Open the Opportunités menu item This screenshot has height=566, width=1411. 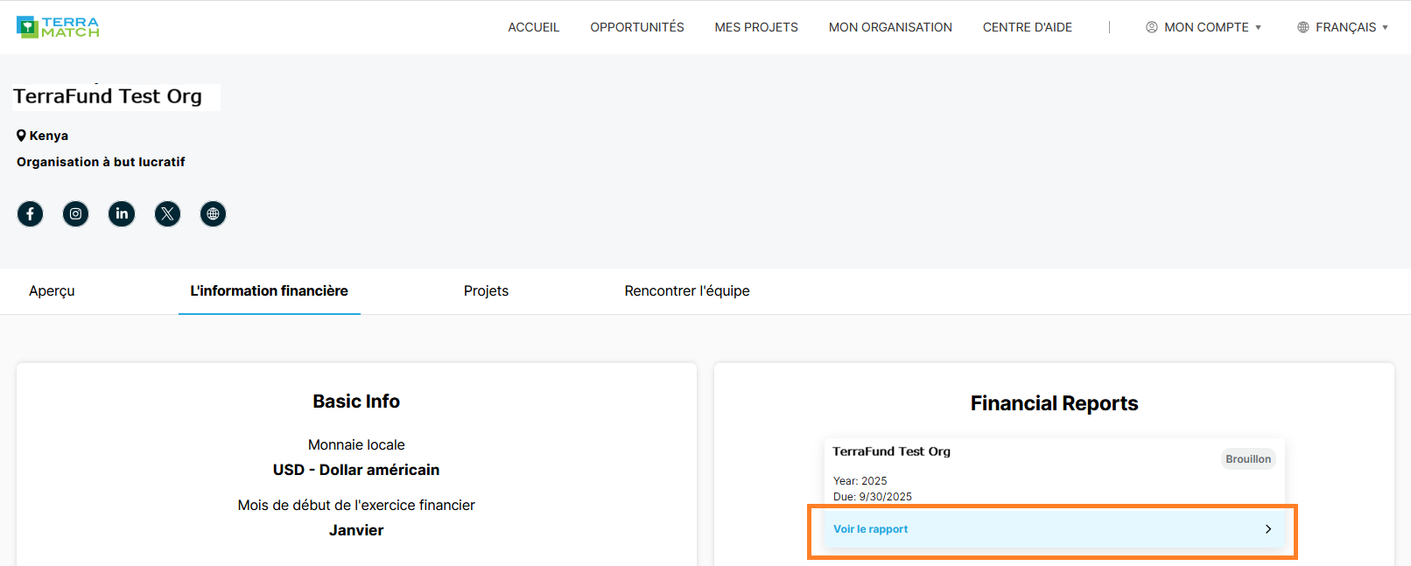click(637, 27)
